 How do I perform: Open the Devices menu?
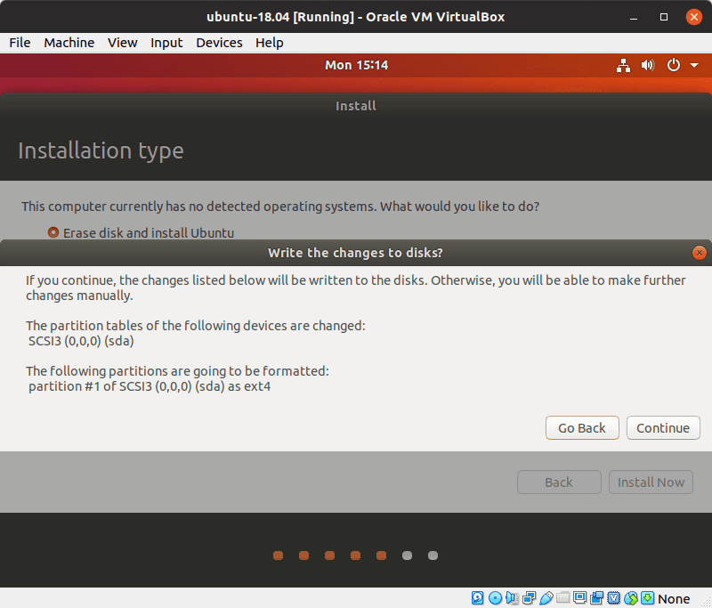[x=219, y=43]
